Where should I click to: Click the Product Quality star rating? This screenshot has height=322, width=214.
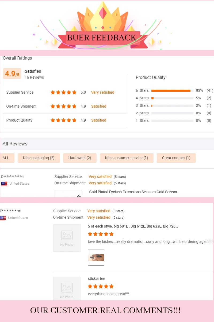[63, 120]
